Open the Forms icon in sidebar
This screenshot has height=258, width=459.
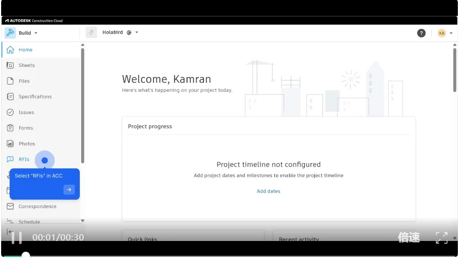[x=10, y=128]
